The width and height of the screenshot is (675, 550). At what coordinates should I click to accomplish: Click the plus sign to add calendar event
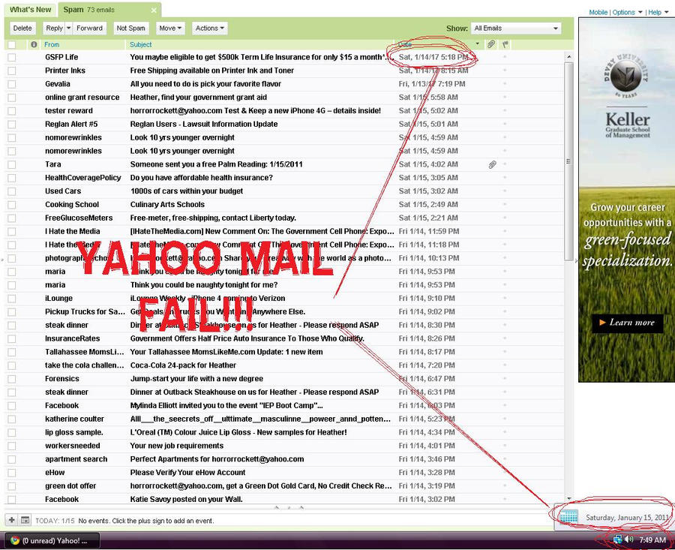tap(11, 520)
